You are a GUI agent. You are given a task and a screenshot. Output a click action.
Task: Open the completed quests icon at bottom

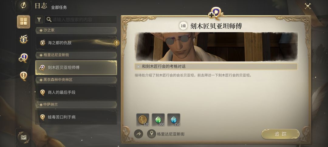coord(23,137)
